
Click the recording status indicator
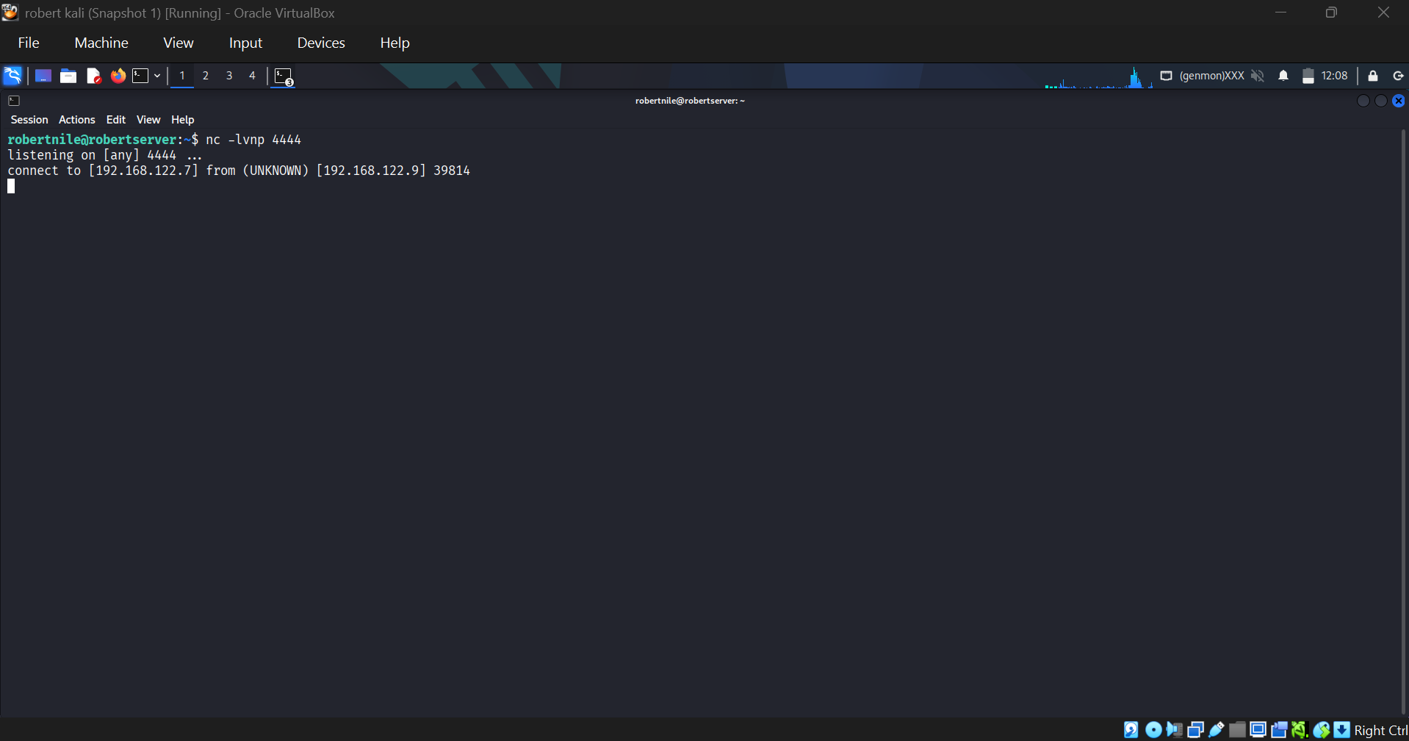(1279, 729)
